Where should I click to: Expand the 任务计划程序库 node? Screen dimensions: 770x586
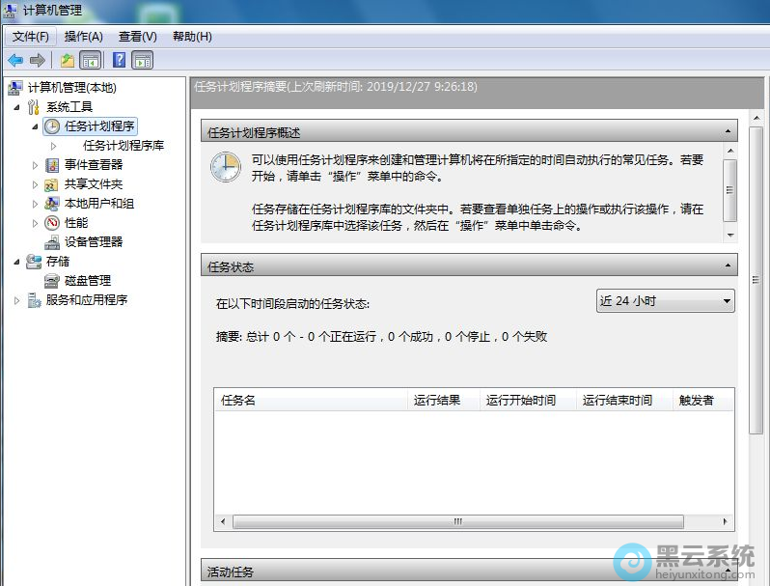pos(53,146)
